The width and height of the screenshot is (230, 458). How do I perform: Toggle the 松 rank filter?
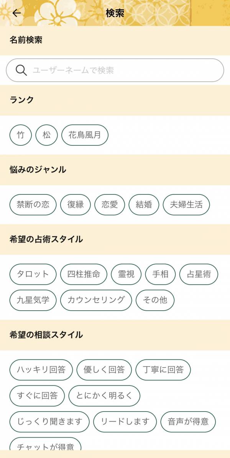coord(46,135)
